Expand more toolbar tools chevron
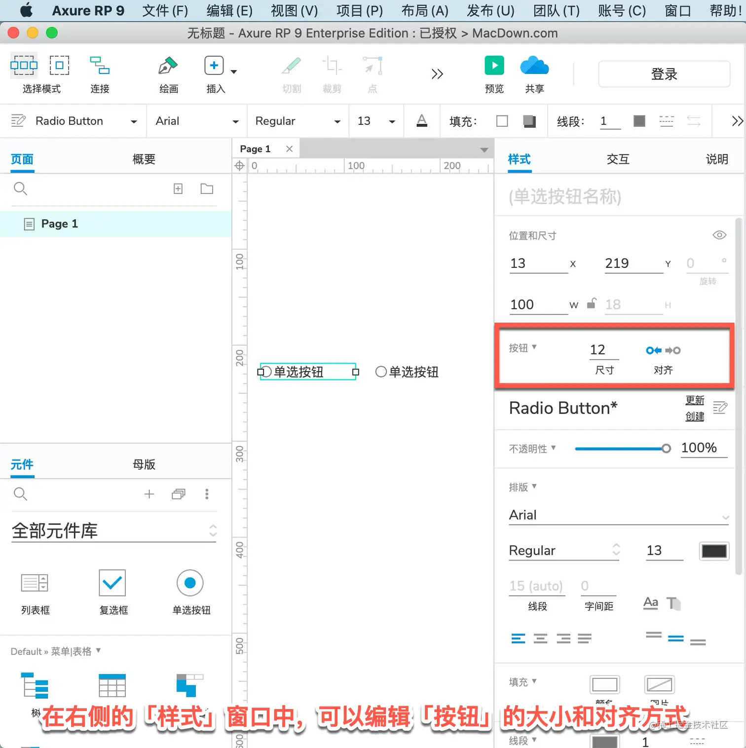Image resolution: width=746 pixels, height=748 pixels. tap(437, 74)
